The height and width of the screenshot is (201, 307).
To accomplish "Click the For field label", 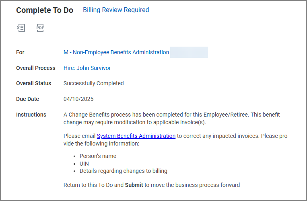I will (20, 52).
